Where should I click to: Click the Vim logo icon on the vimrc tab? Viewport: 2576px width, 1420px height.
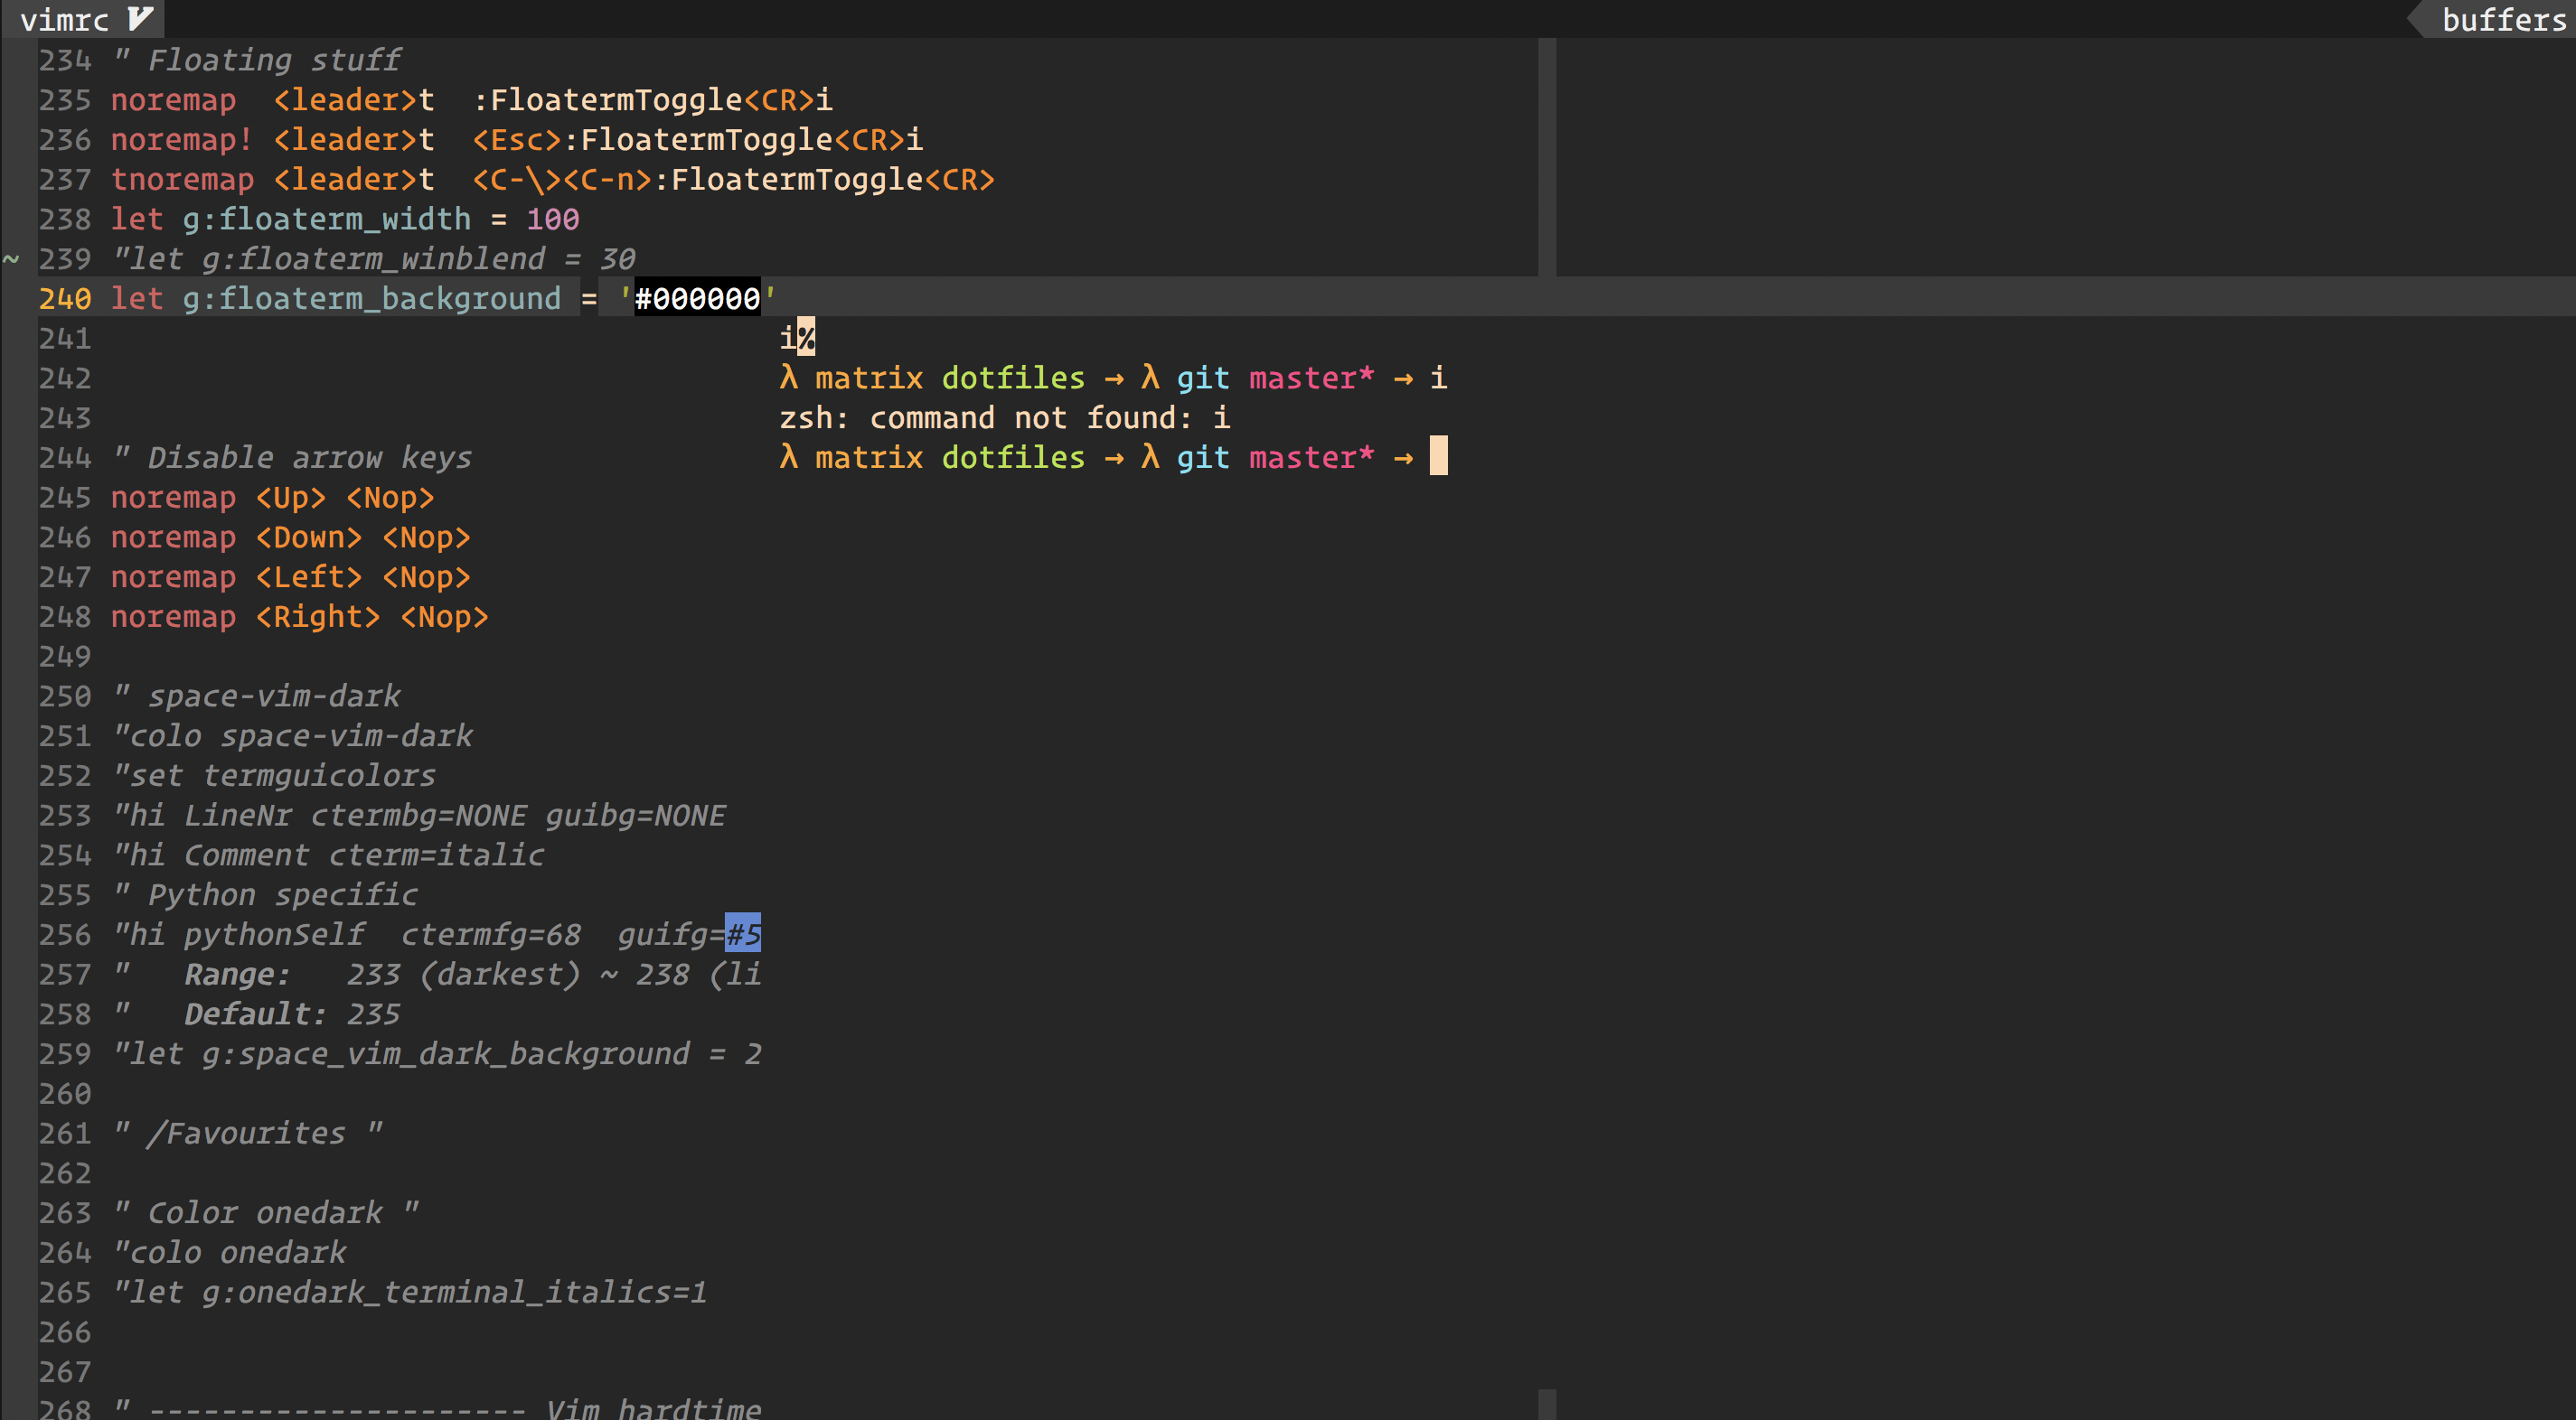click(138, 18)
